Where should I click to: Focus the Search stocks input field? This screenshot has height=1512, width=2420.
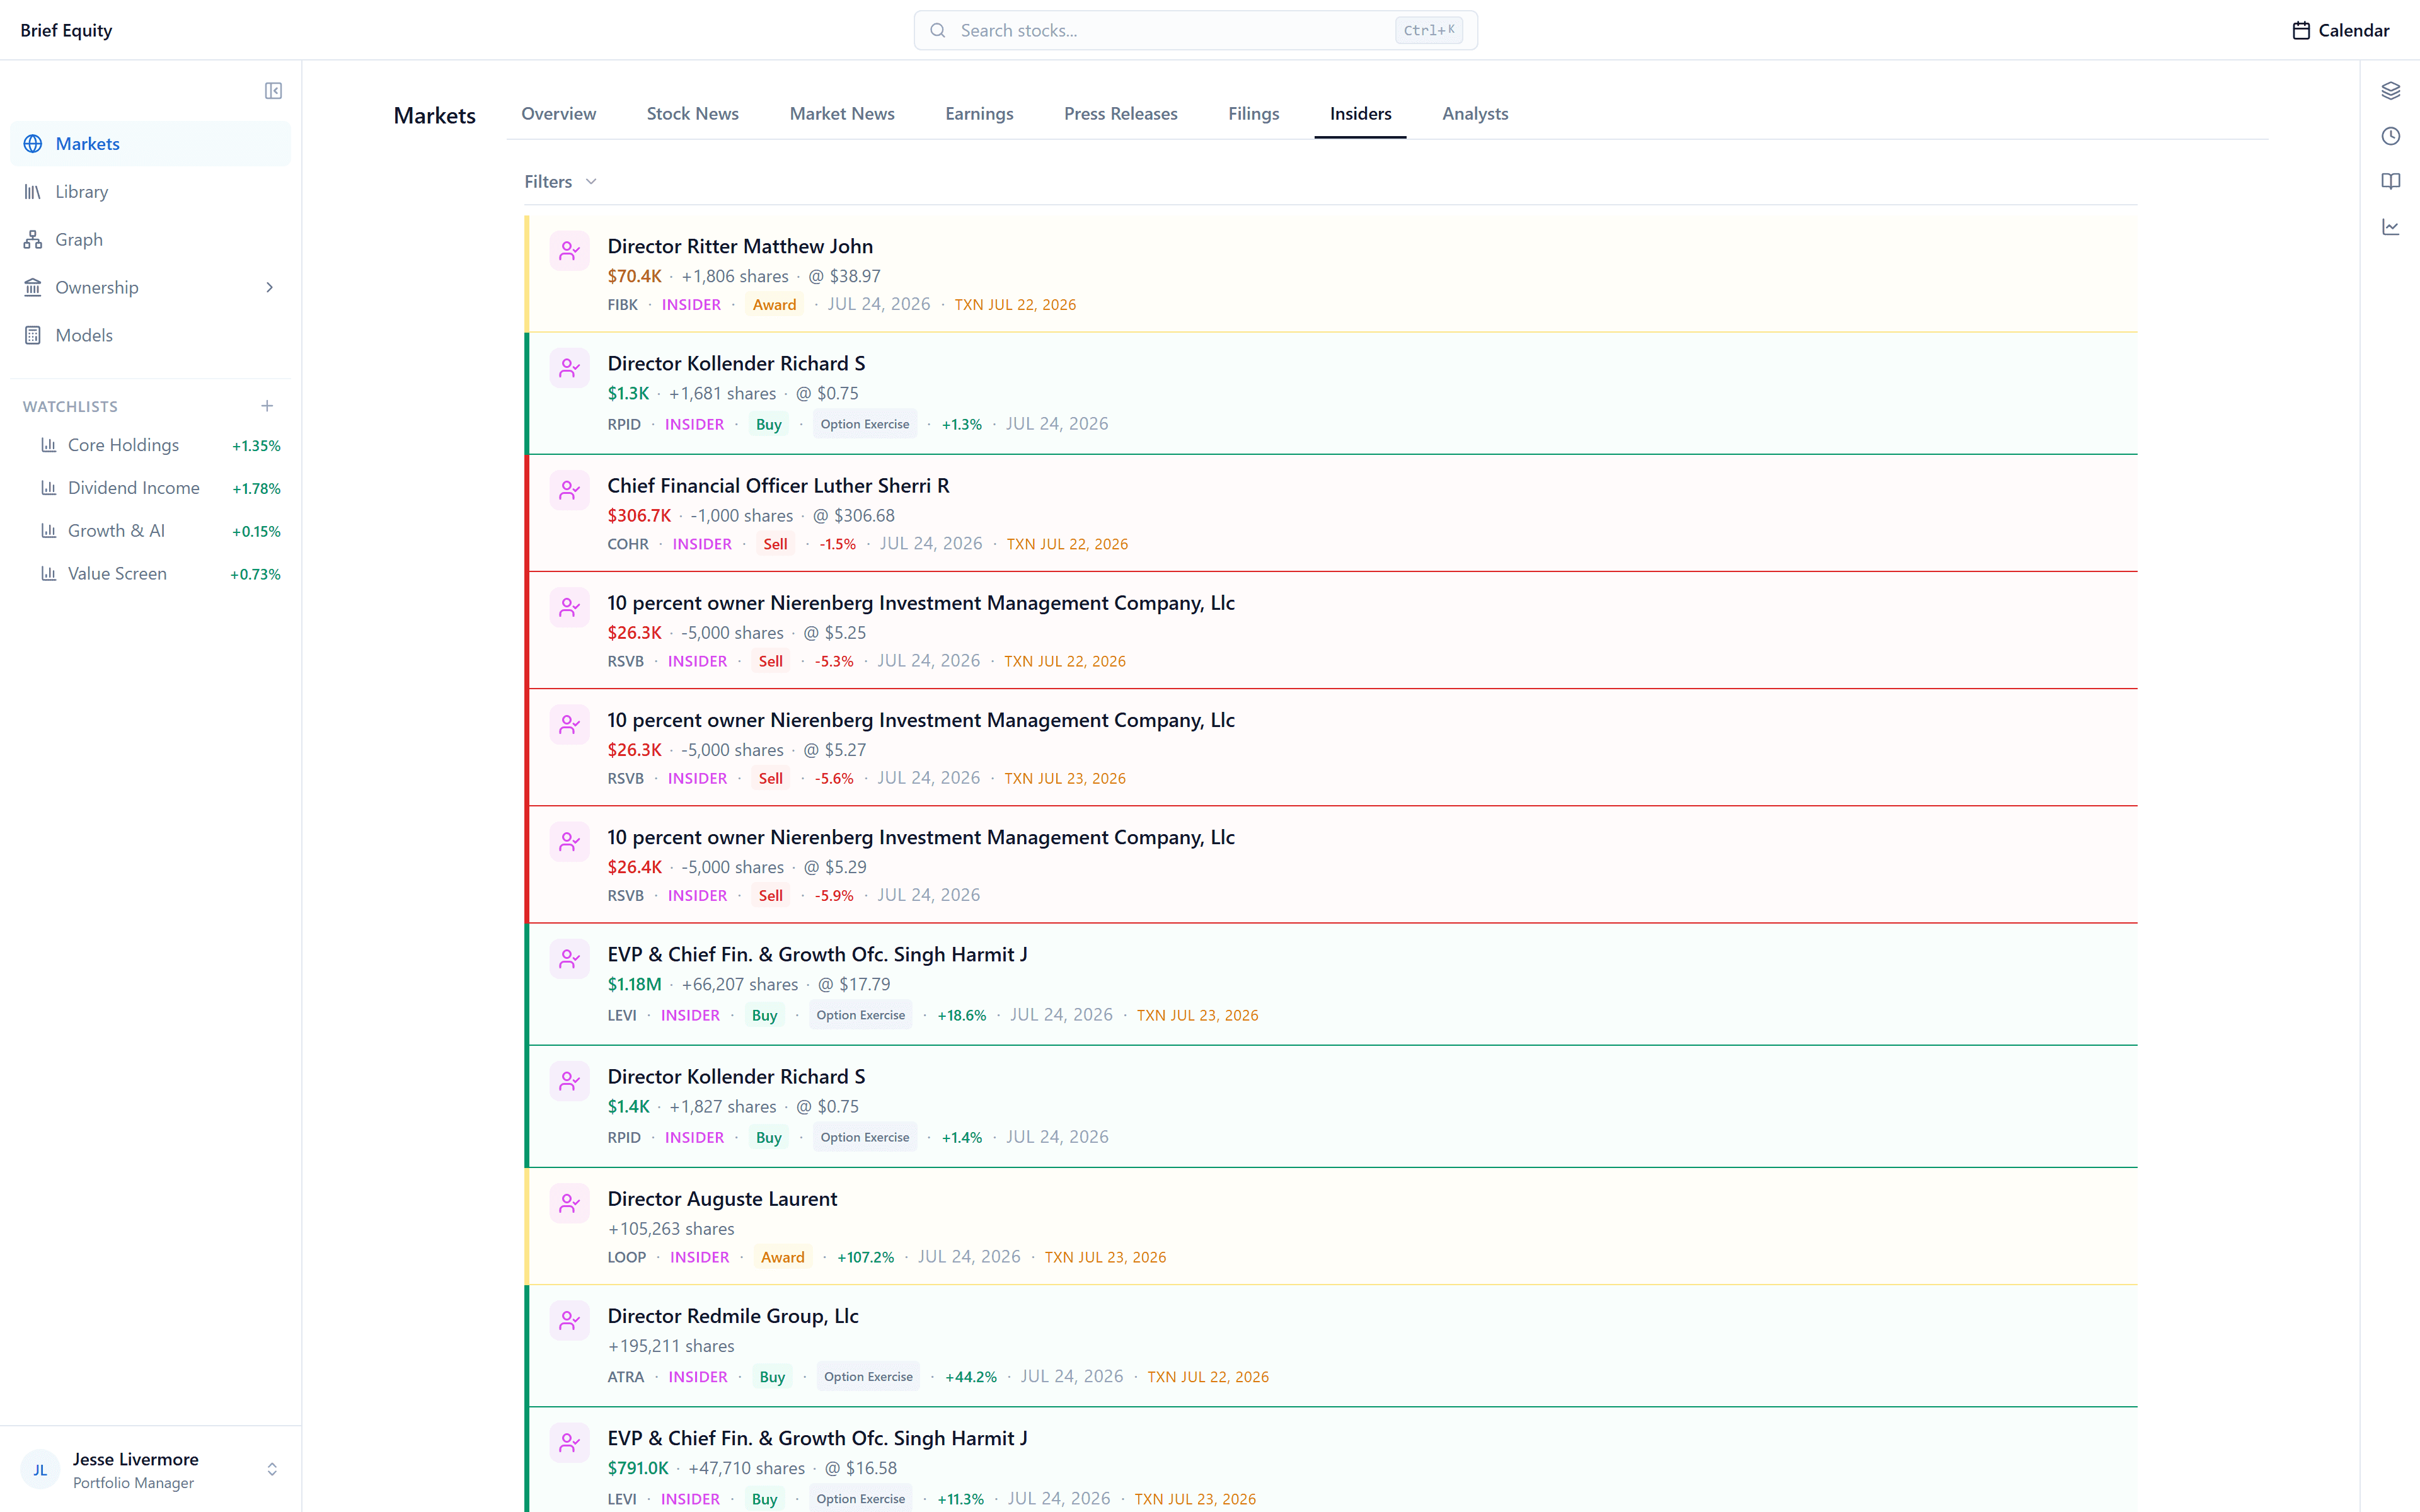click(1195, 30)
